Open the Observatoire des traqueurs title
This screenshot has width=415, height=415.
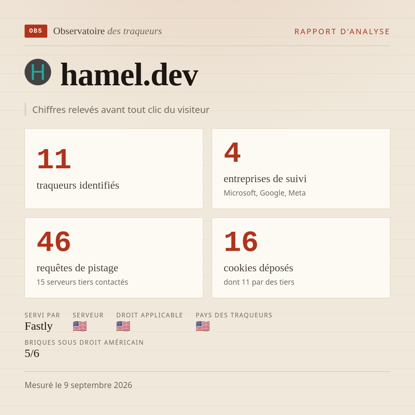pyautogui.click(x=108, y=31)
